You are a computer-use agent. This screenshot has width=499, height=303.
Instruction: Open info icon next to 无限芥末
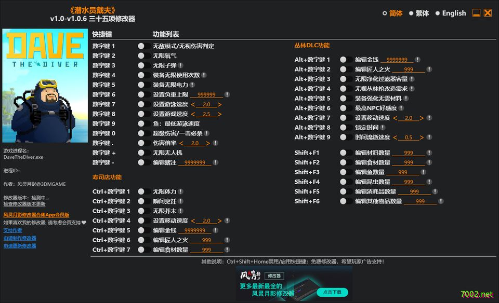[x=180, y=211]
